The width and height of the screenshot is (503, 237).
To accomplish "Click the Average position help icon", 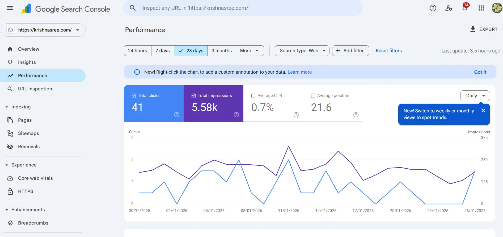I will click(356, 115).
